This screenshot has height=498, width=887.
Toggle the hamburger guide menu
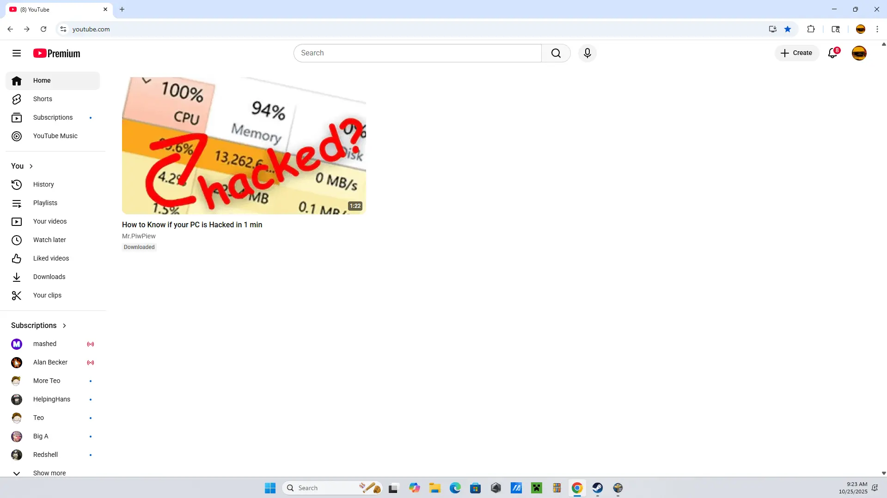point(17,53)
